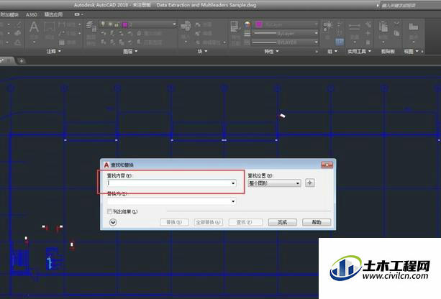This screenshot has width=441, height=299.
Task: Click the magenta object color swatch
Action: coord(259,24)
